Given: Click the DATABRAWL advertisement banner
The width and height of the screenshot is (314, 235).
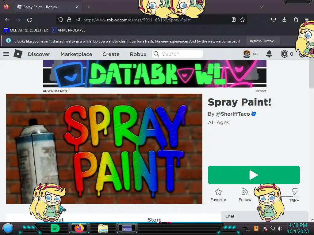Looking at the screenshot, I should (x=155, y=74).
